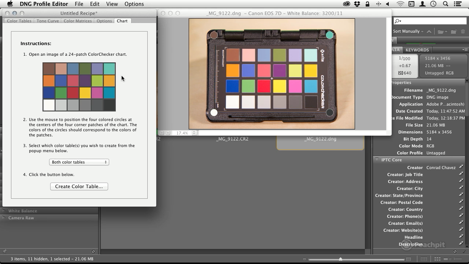The height and width of the screenshot is (264, 469).
Task: Edit the Creator: Postal Code pencil icon
Action: (x=461, y=202)
